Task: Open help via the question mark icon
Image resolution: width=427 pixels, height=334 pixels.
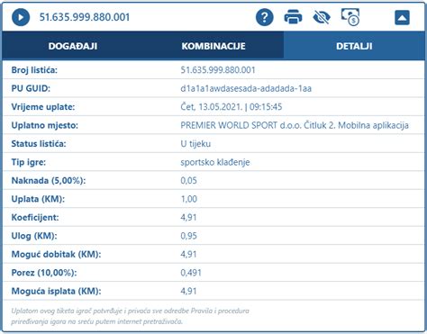Action: click(x=265, y=17)
